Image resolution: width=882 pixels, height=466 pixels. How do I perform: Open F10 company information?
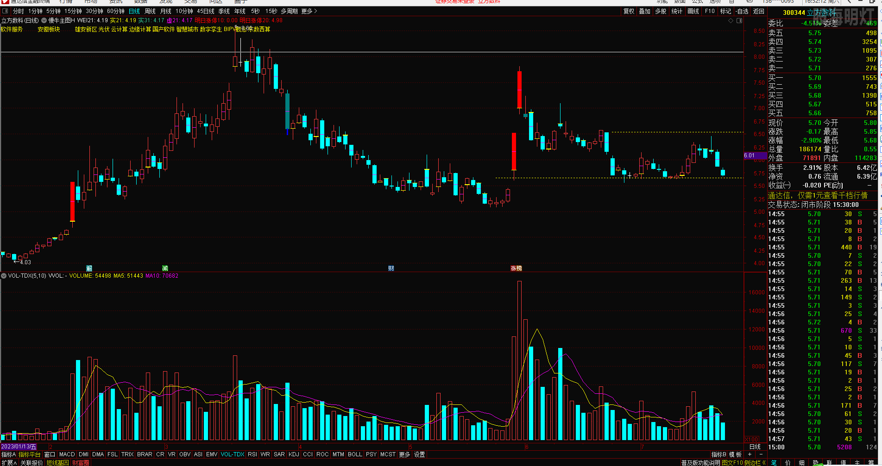point(710,11)
